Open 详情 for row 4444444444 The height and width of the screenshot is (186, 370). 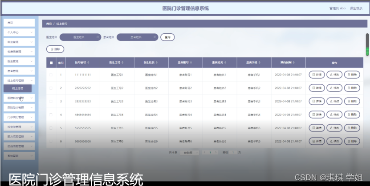click(317, 115)
